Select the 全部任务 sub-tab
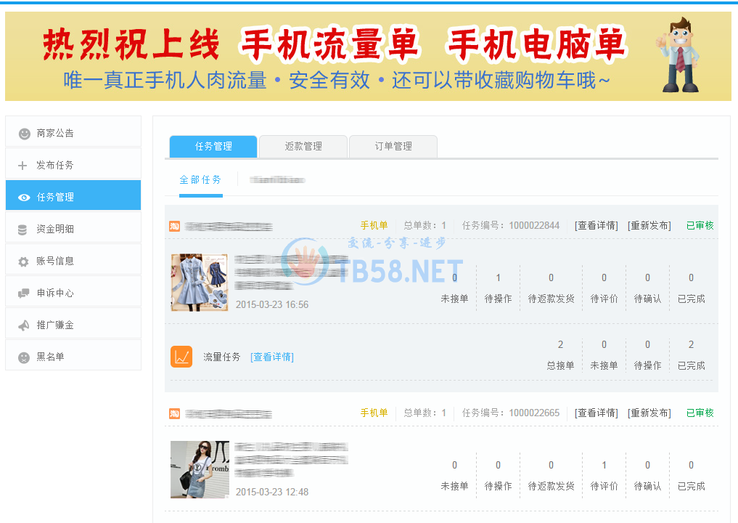 pyautogui.click(x=200, y=179)
